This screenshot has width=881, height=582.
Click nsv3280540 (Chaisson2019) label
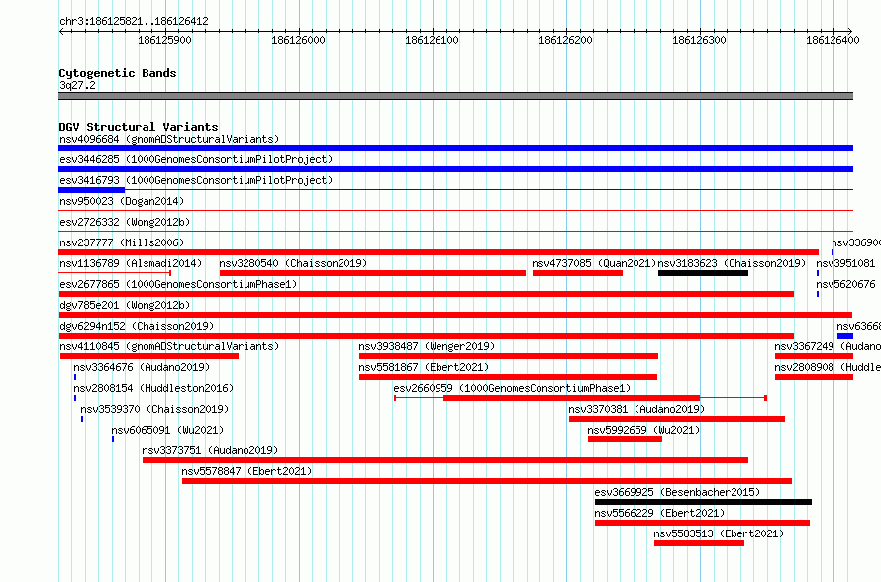pyautogui.click(x=293, y=263)
